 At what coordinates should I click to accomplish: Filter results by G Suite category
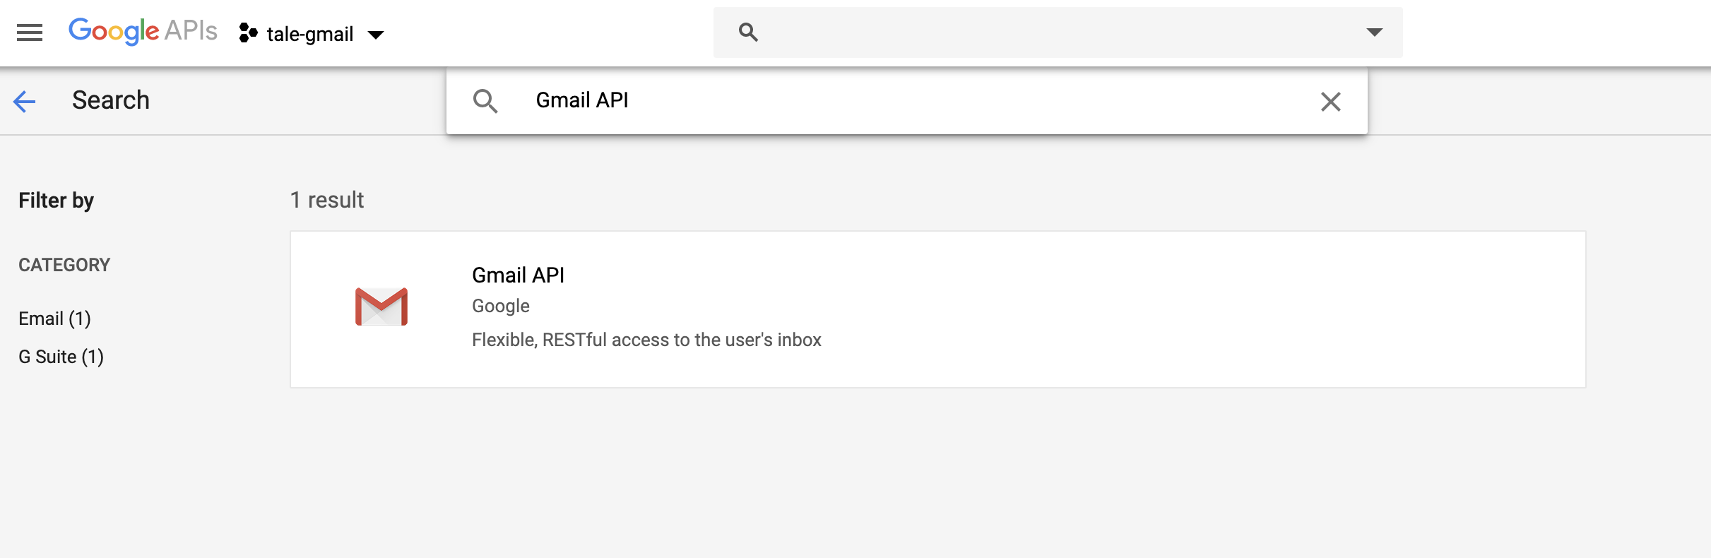(61, 357)
